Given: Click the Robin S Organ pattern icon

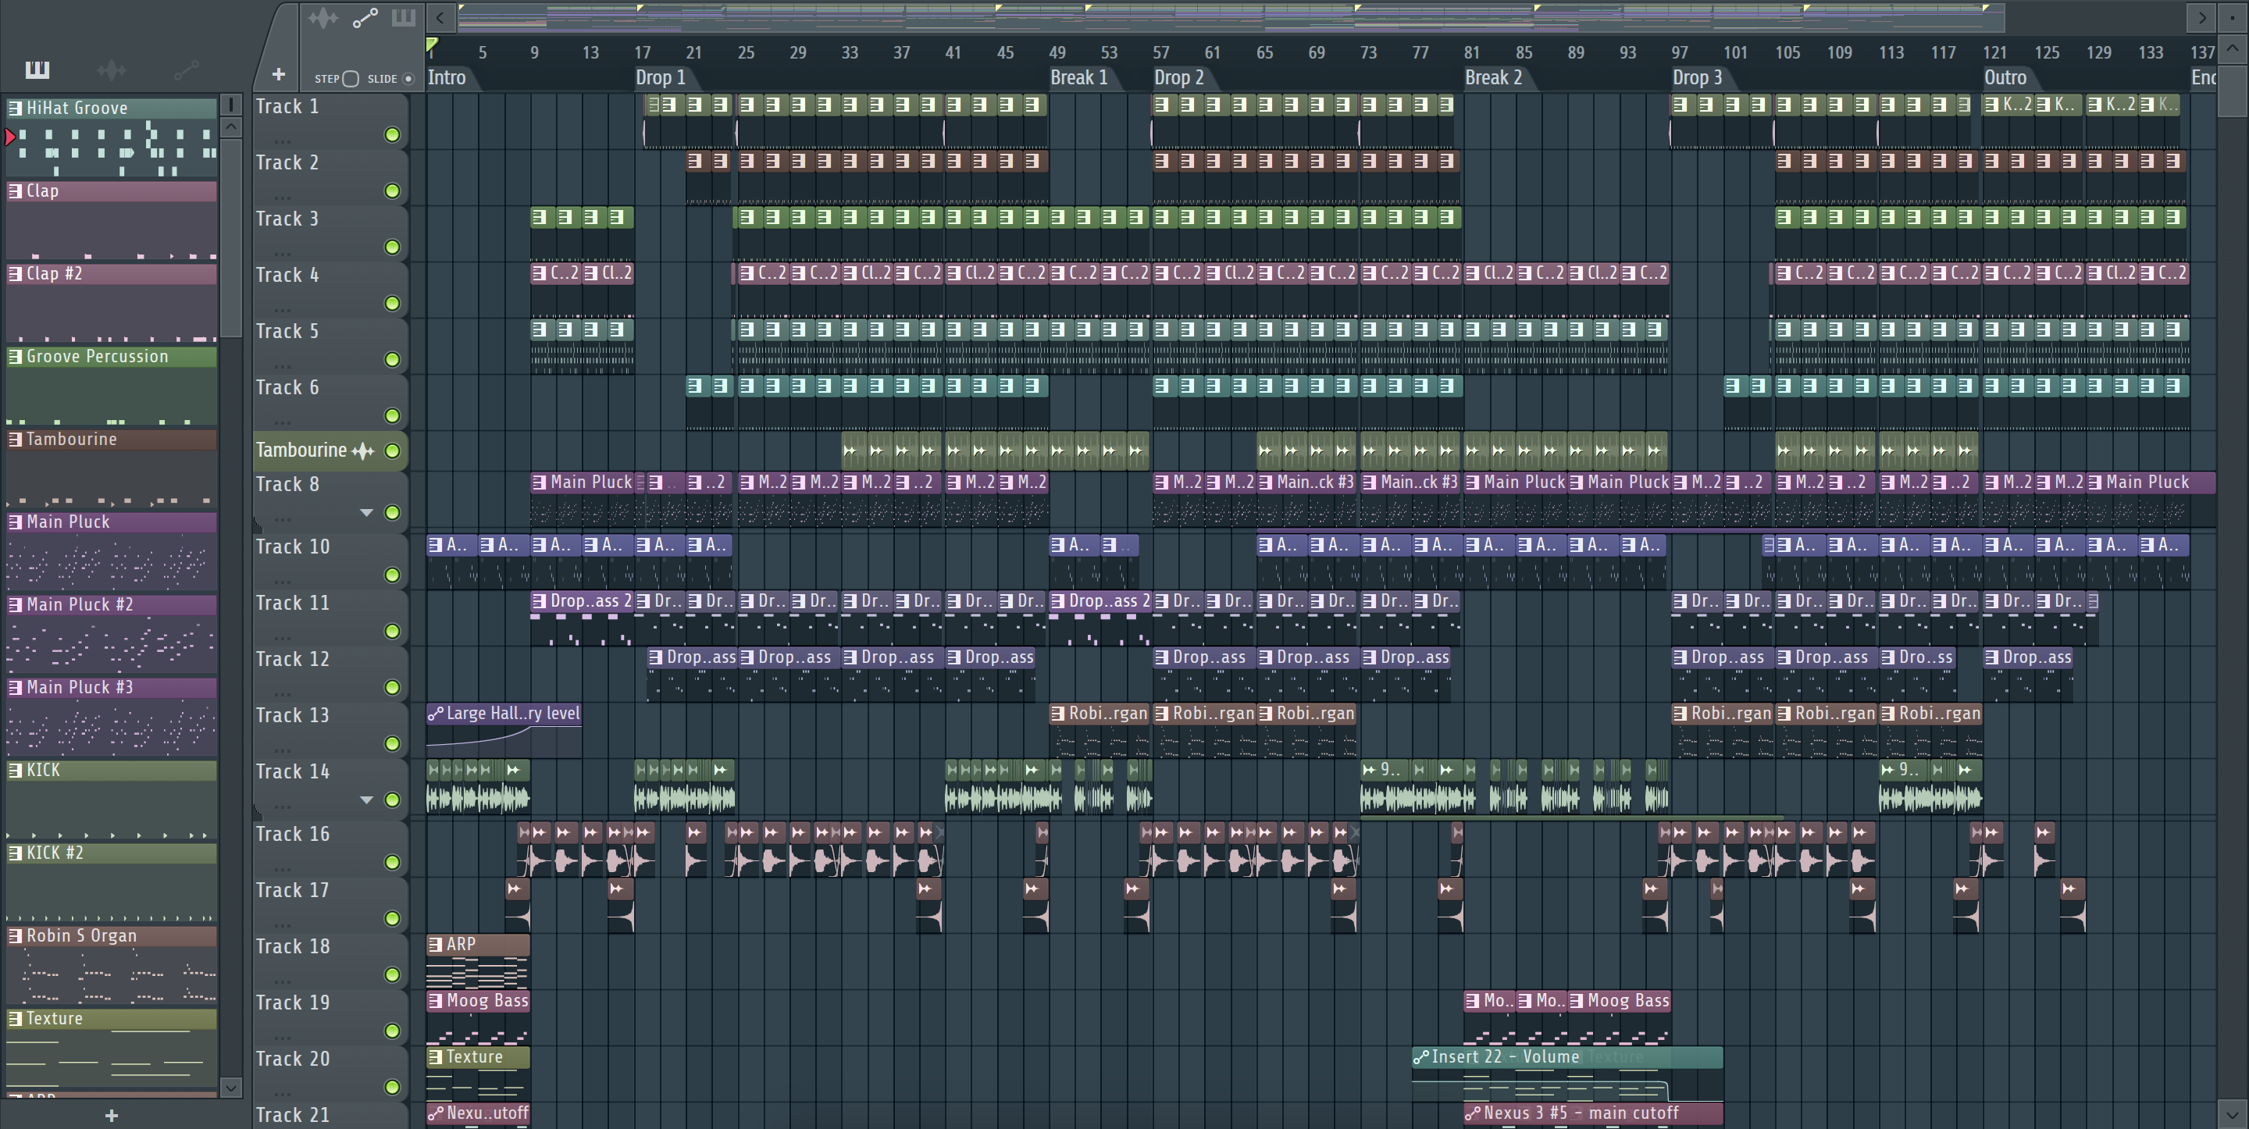Looking at the screenshot, I should (15, 935).
